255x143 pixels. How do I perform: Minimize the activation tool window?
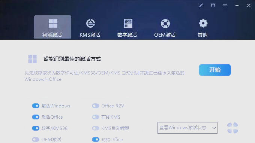[x=237, y=6]
